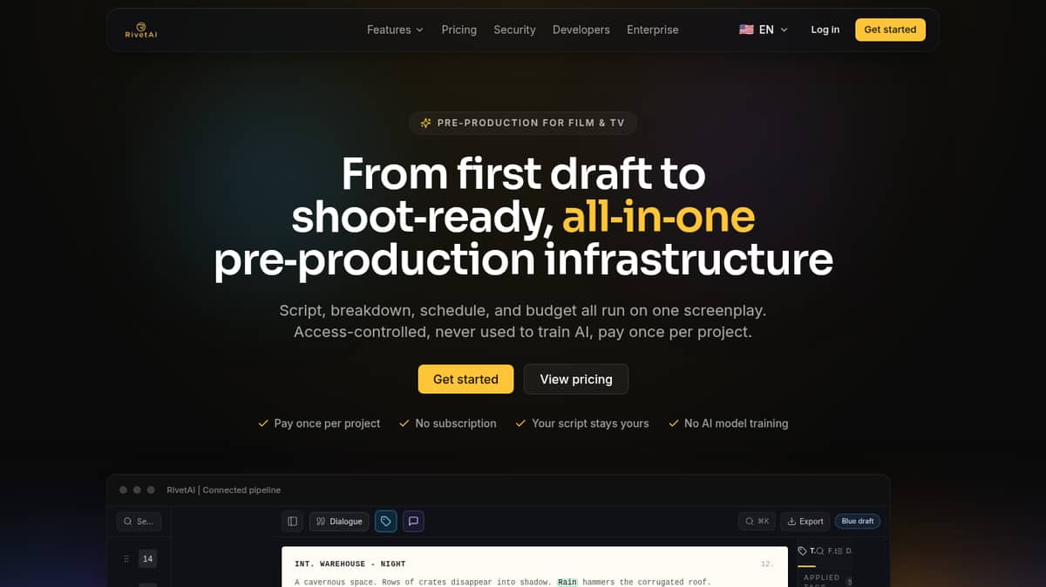
Task: Go to the Developers page
Action: [581, 30]
